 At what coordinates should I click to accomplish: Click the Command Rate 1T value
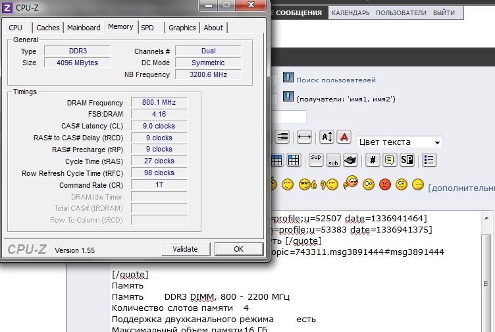(159, 184)
